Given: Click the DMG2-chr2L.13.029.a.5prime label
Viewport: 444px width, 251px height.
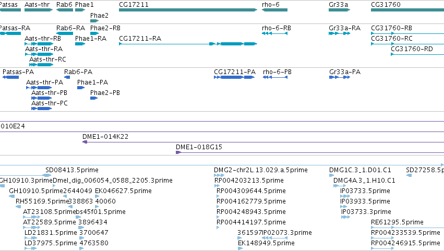Looking at the screenshot, I should pos(261,170).
